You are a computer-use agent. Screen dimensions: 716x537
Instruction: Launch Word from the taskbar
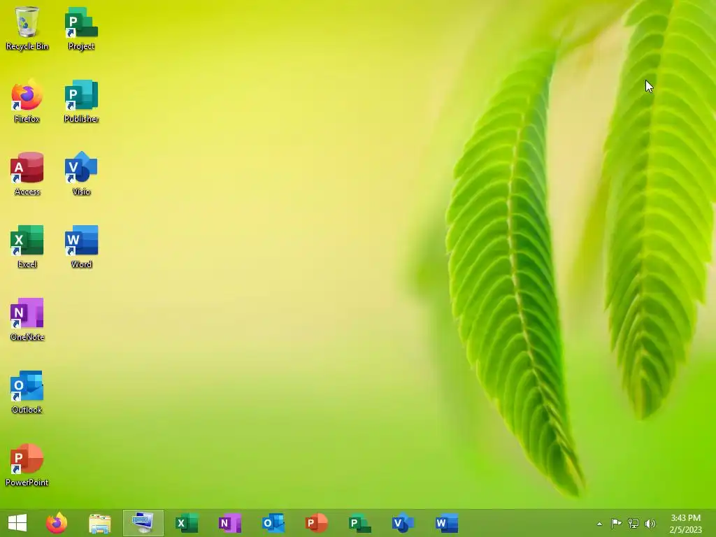(x=446, y=523)
